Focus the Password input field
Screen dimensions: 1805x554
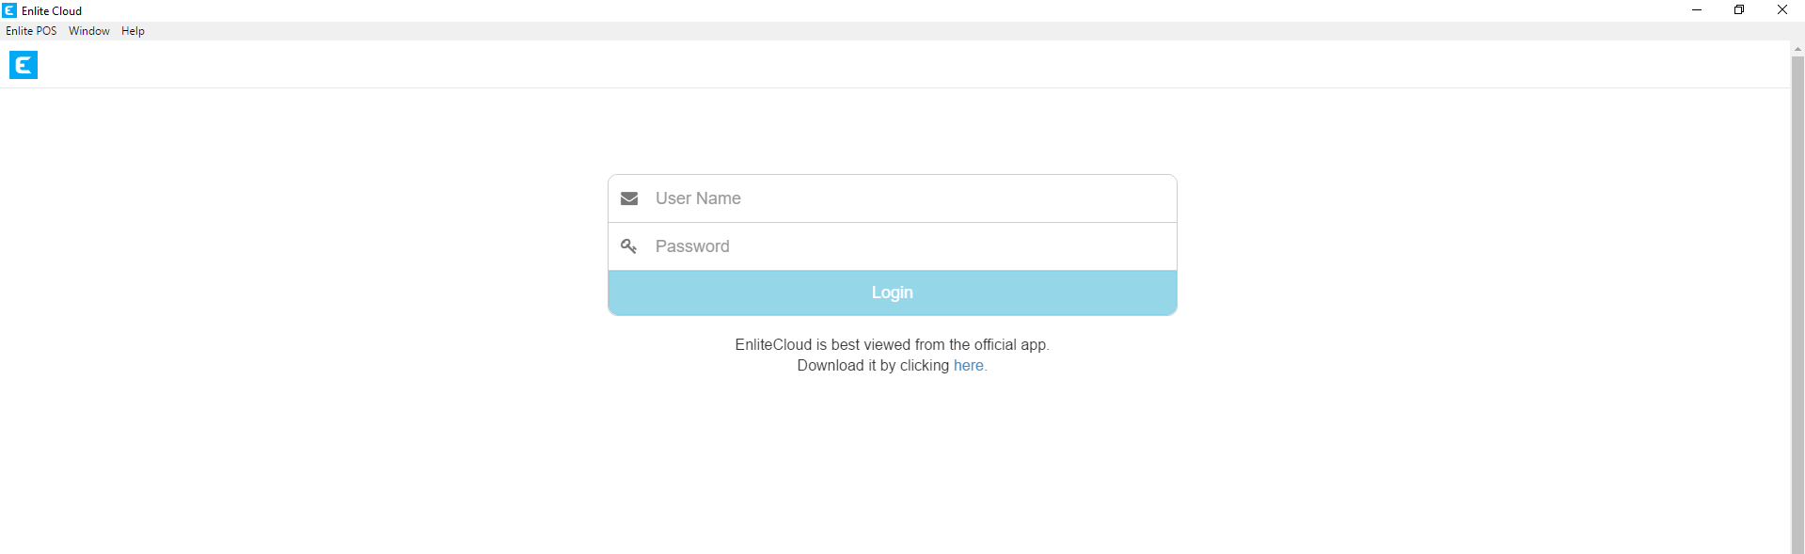(x=893, y=246)
